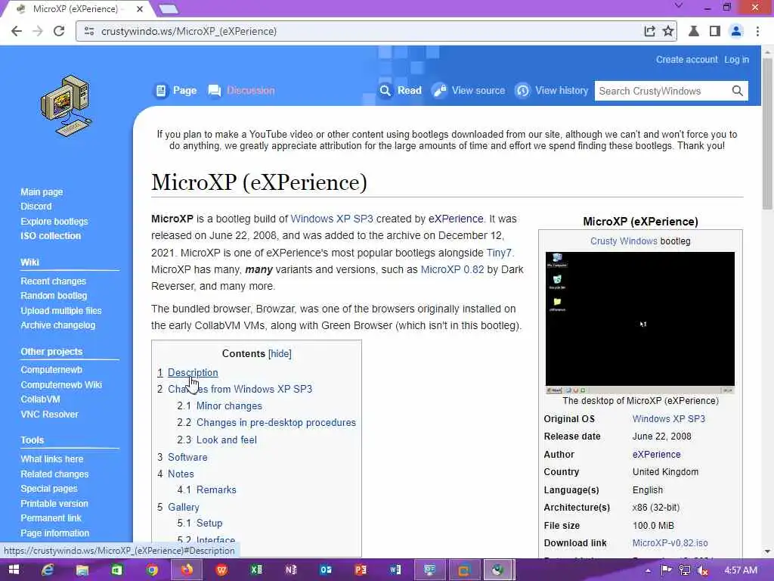The width and height of the screenshot is (774, 581).
Task: Open a new browser tab
Action: tap(169, 9)
